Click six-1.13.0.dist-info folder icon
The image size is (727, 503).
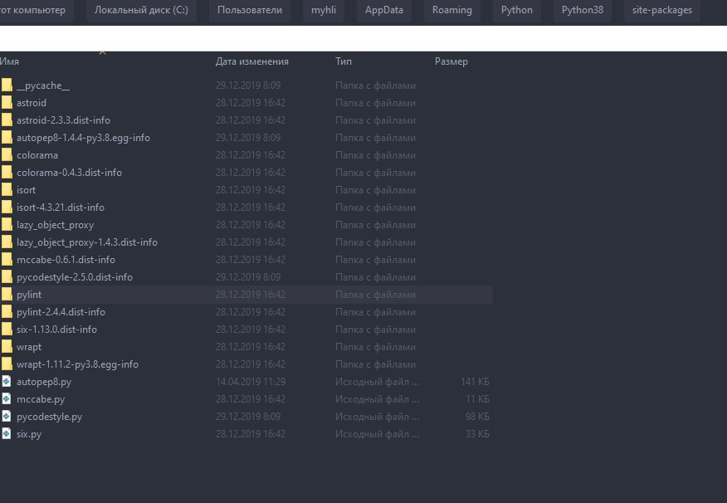[x=7, y=330]
